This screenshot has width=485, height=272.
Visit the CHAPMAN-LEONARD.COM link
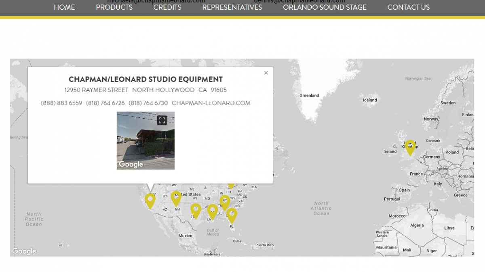click(211, 103)
